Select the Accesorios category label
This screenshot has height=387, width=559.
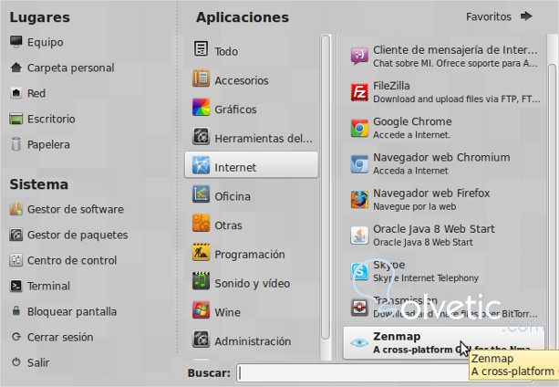coord(242,80)
